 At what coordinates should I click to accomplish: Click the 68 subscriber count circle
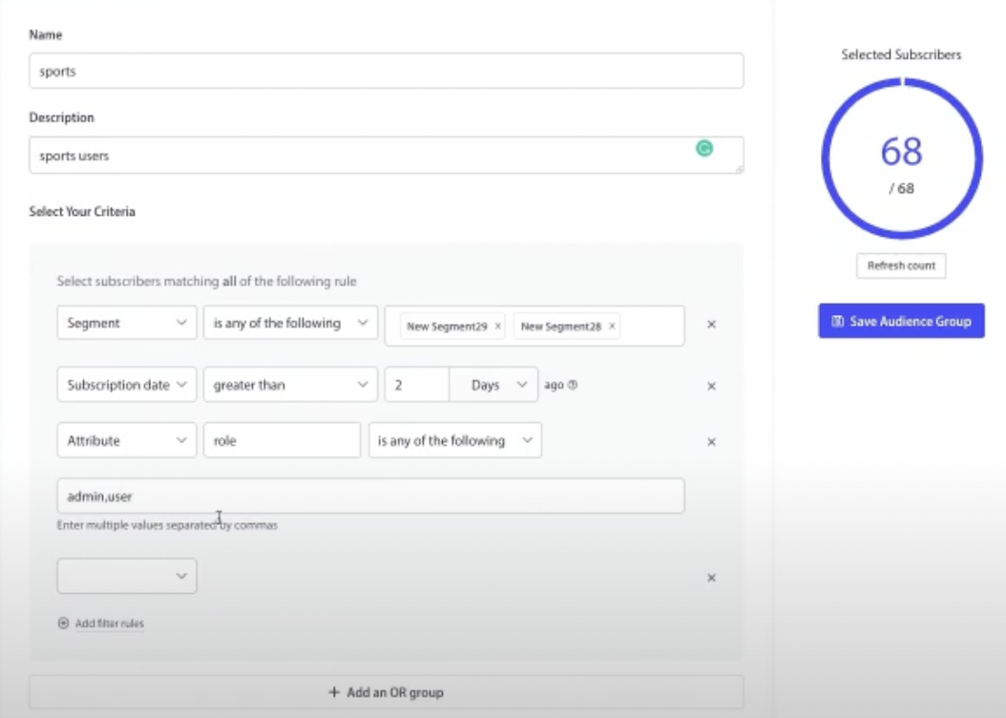901,158
